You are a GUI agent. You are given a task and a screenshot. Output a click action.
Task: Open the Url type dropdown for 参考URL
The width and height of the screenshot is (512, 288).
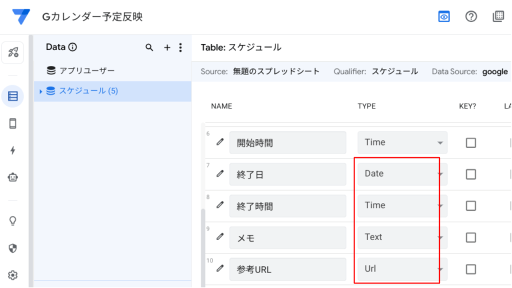[402, 269]
